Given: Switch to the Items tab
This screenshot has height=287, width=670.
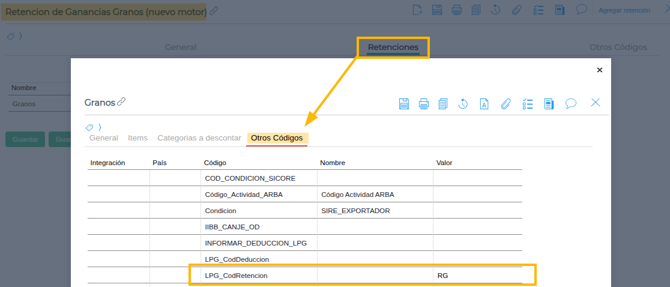Looking at the screenshot, I should coord(137,138).
